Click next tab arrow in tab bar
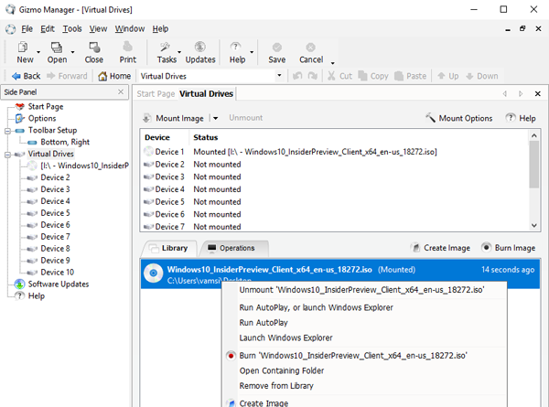The height and width of the screenshot is (407, 549). pyautogui.click(x=521, y=94)
